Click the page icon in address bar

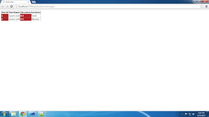[x=16, y=6]
